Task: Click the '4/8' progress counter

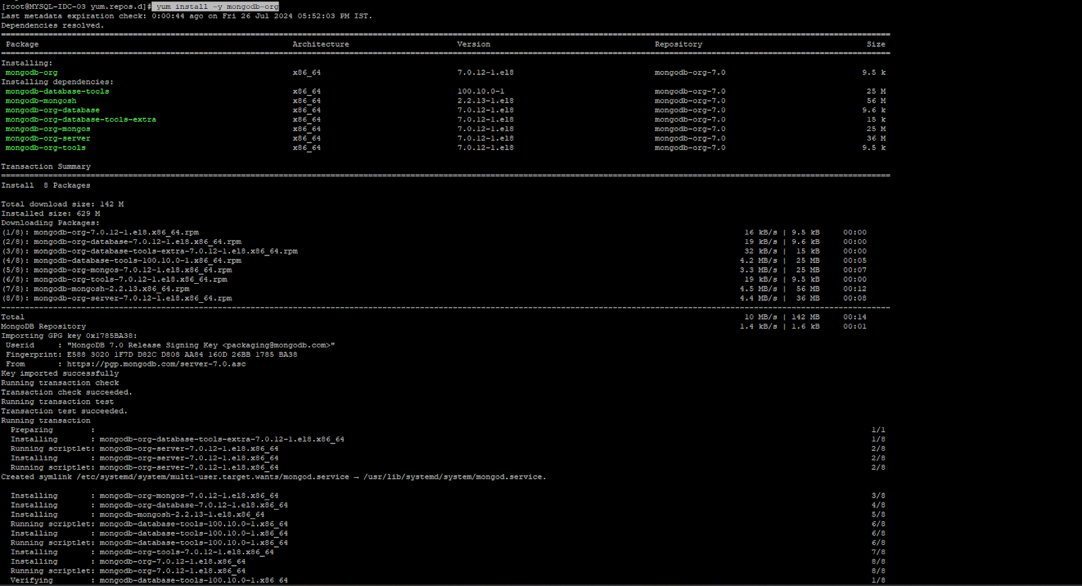Action: point(878,506)
